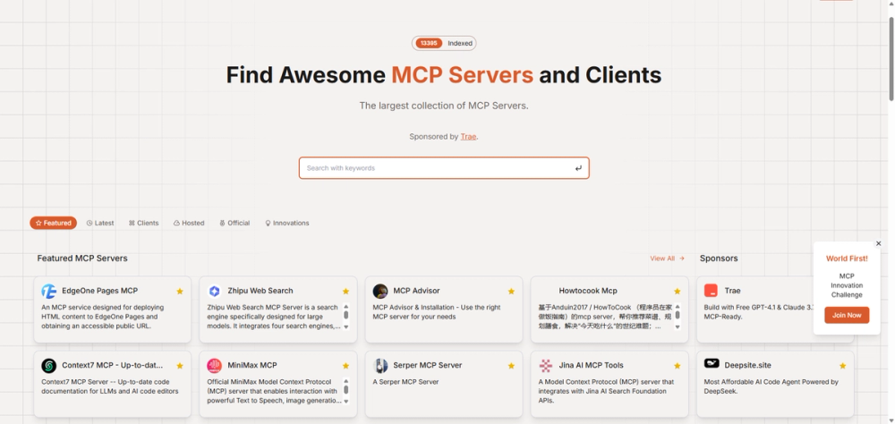Click 'Most Affordable AI Code Agent' description
Viewport: 895px width, 424px height.
pos(771,386)
